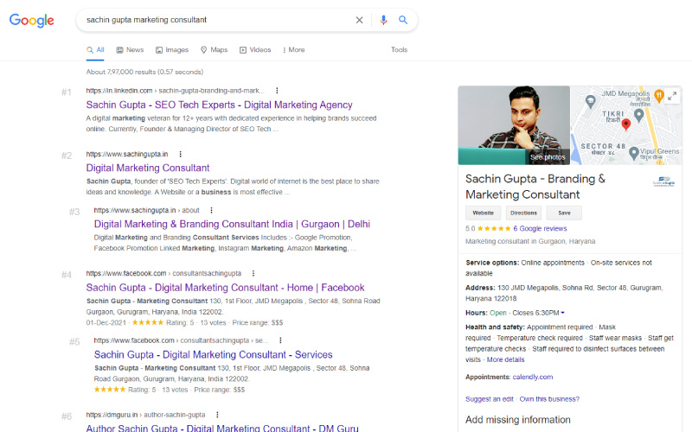The width and height of the screenshot is (692, 432).
Task: Expand the business hours dropdown arrow
Action: tap(563, 313)
